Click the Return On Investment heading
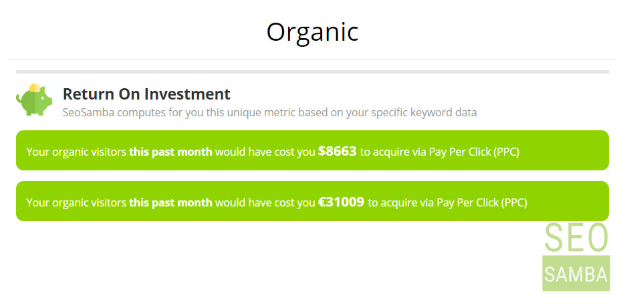This screenshot has height=306, width=625. pyautogui.click(x=146, y=94)
